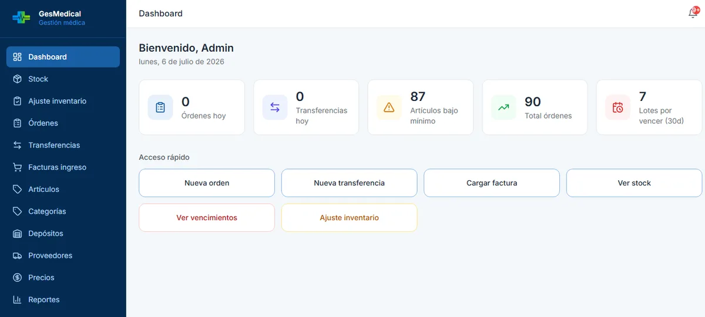Click the Depósitos warehouse icon in sidebar
Viewport: 705px width, 317px height.
pyautogui.click(x=18, y=234)
